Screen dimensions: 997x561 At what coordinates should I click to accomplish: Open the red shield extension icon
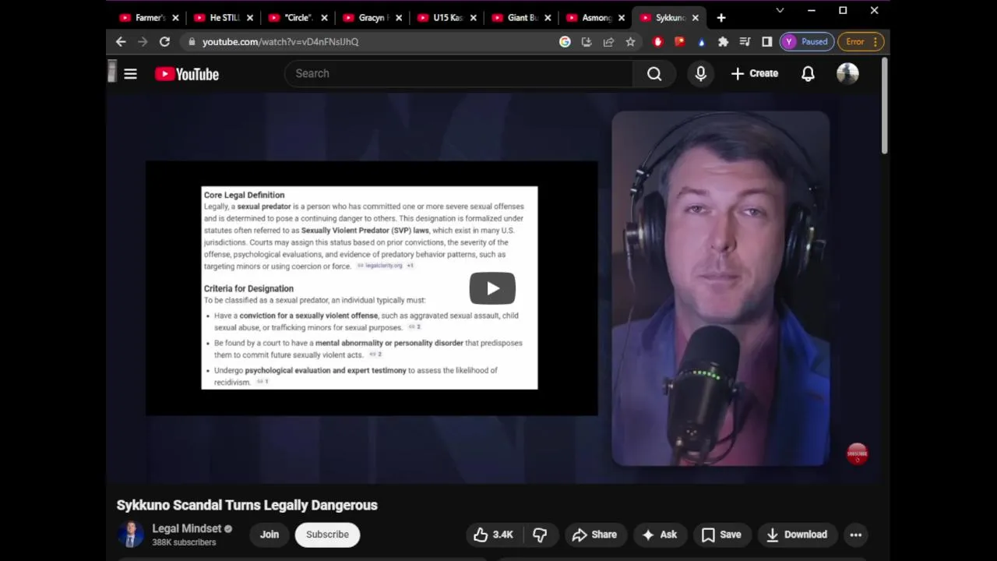(658, 42)
